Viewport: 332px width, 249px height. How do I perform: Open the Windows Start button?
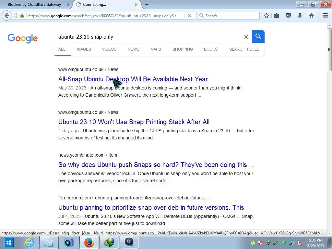[8, 243]
